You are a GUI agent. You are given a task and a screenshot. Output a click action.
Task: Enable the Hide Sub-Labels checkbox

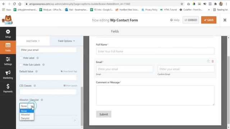pyautogui.click(x=21, y=64)
